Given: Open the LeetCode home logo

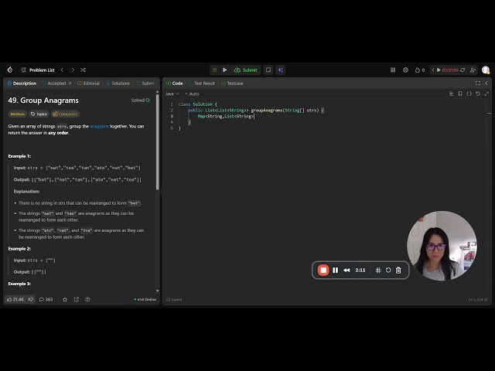Looking at the screenshot, I should point(10,70).
